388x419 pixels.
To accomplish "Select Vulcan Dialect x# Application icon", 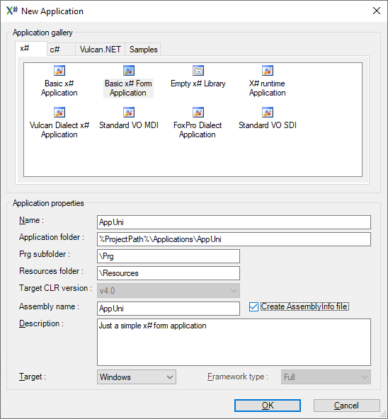I will 59,113.
